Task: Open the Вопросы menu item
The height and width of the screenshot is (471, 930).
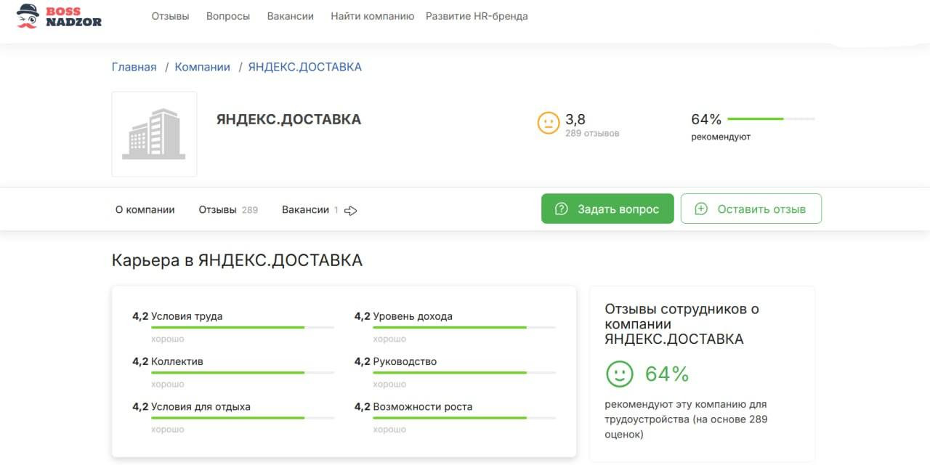Action: click(228, 16)
